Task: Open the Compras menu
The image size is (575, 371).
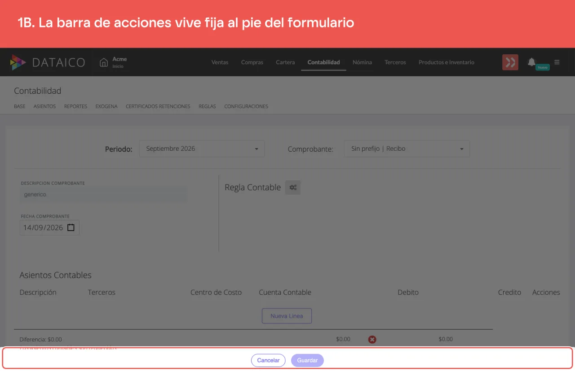Action: click(252, 62)
